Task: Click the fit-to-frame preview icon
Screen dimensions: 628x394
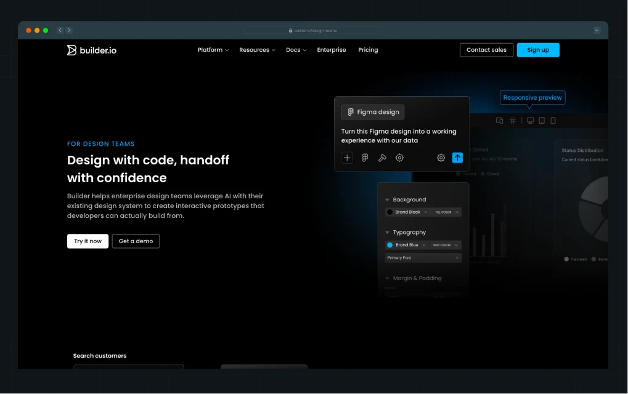Action: click(512, 121)
